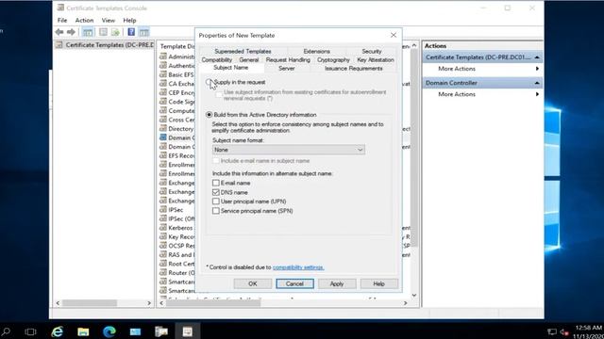Viewport: 604px width, 339px height.
Task: Switch to the General tab
Action: pyautogui.click(x=249, y=60)
